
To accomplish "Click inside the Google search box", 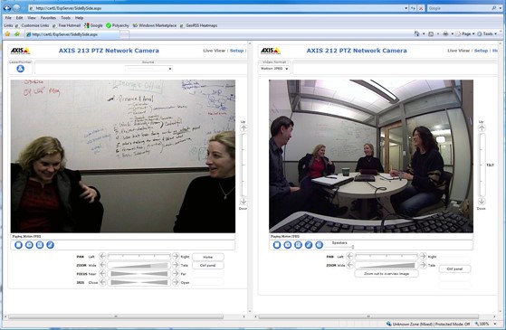I will click(459, 8).
